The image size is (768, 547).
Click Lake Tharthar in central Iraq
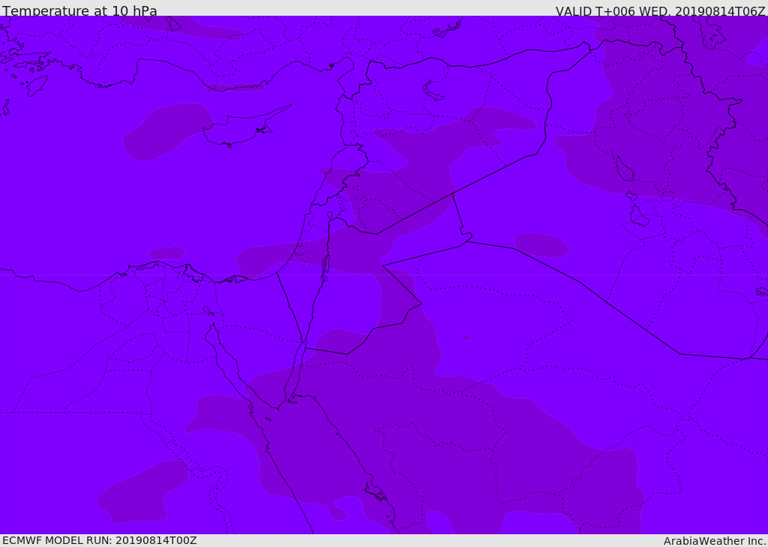624,170
